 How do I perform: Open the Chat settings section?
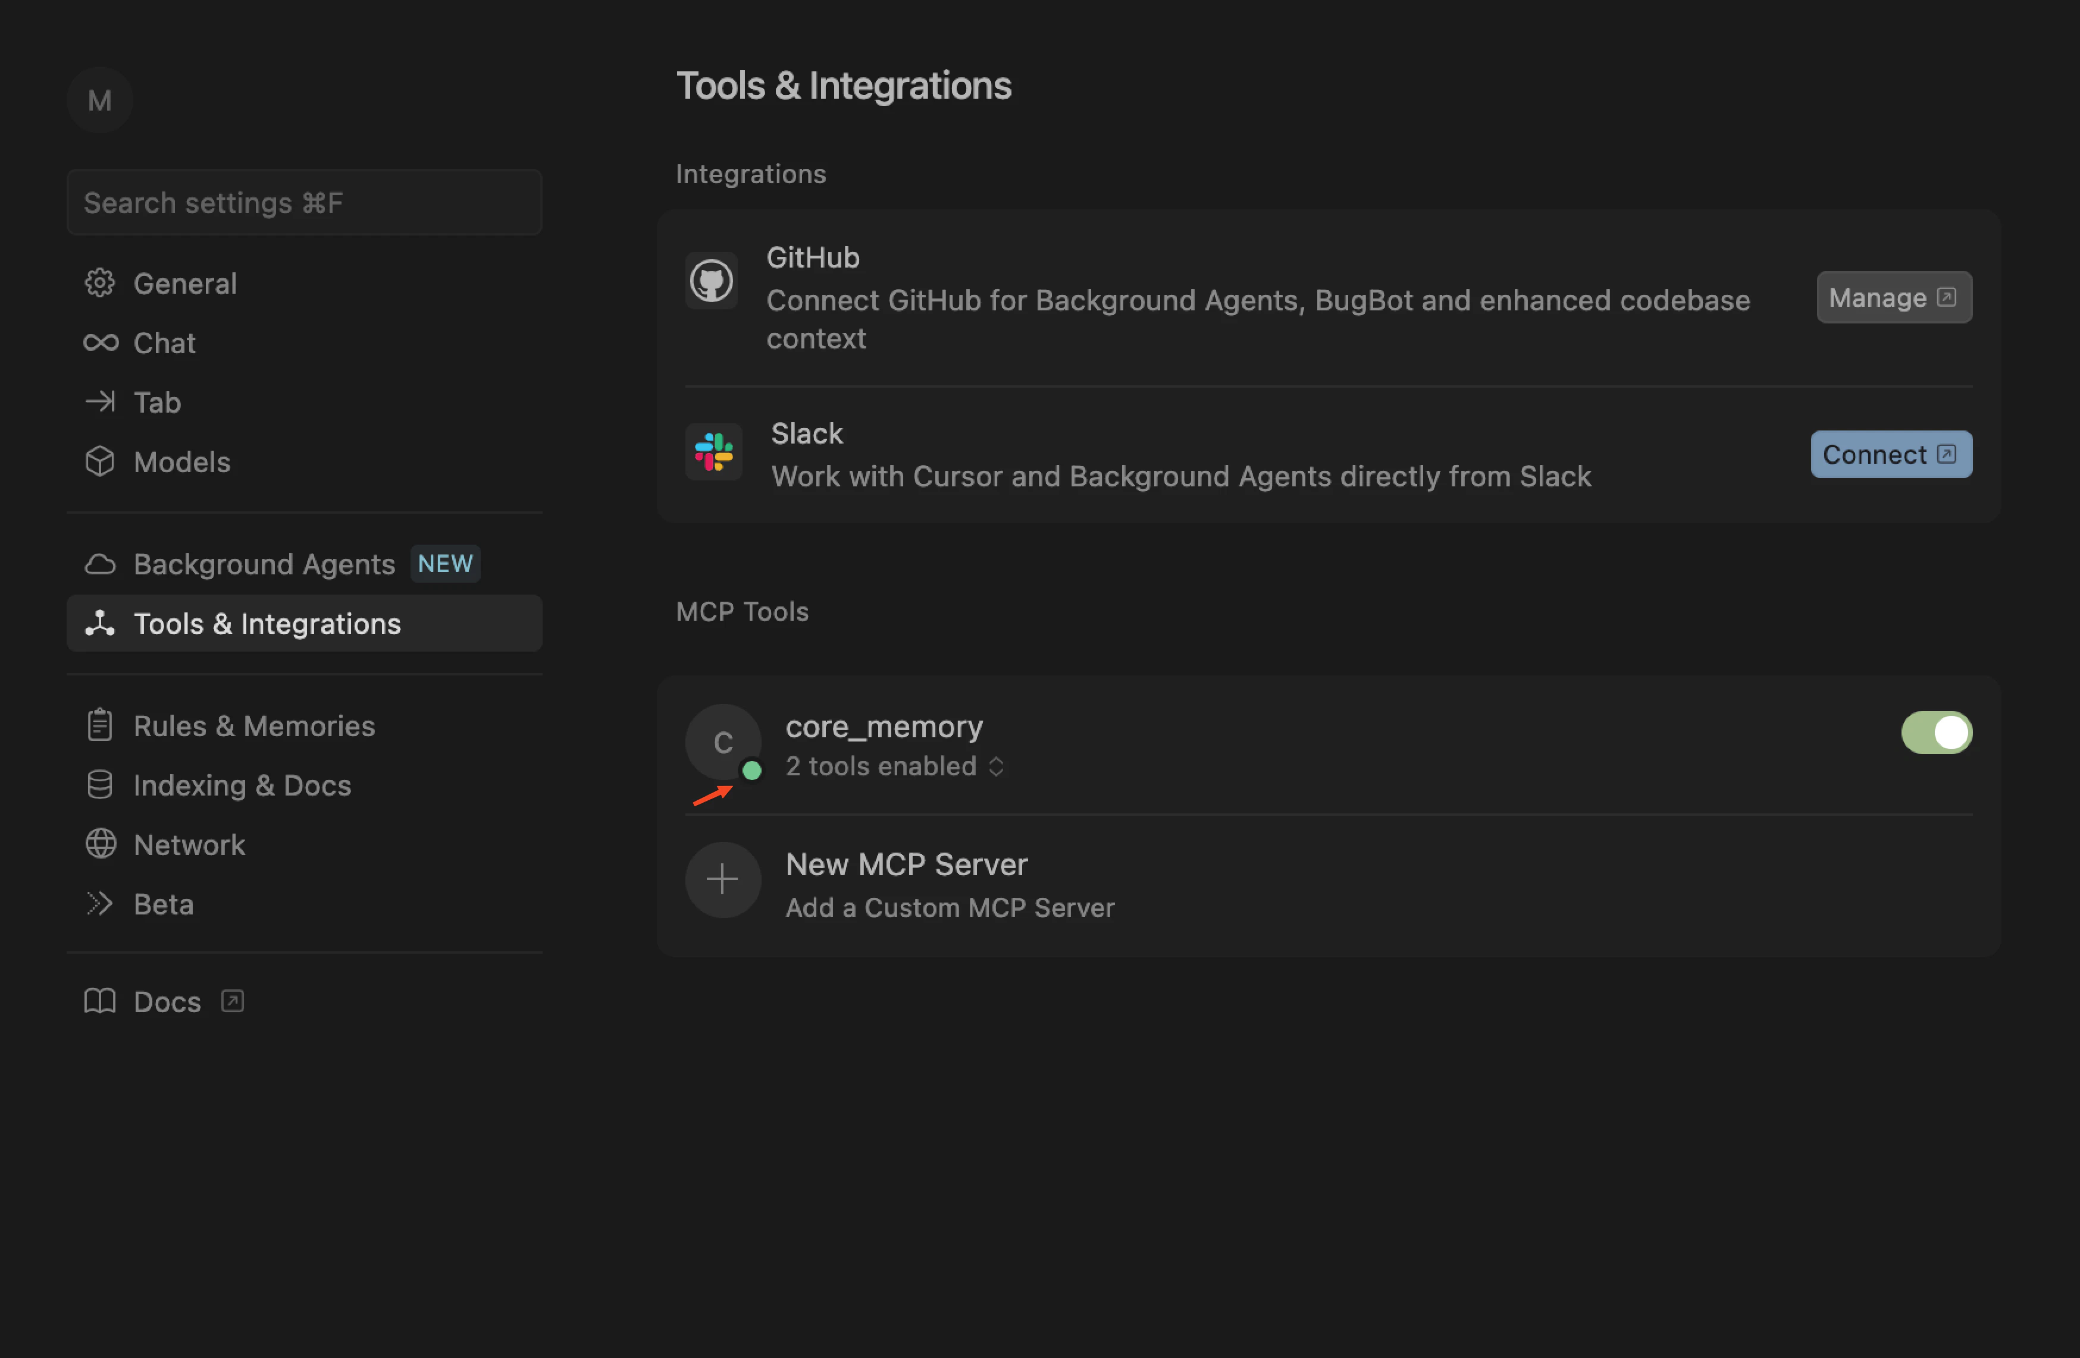[164, 342]
